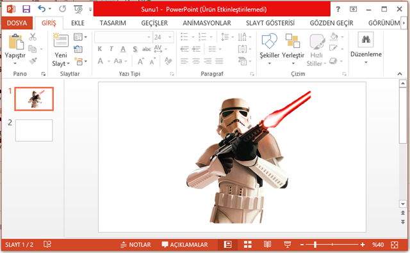Expand the Yapıştır paste options arrow
This screenshot has width=410, height=253.
[x=15, y=63]
